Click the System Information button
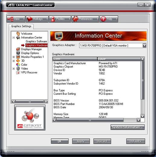Screen dimensions: 156x157 pos(127,127)
